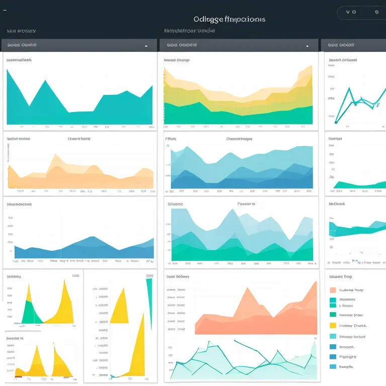Click the left icon inside the top-right pill control
This screenshot has height=386, width=386.
click(354, 12)
